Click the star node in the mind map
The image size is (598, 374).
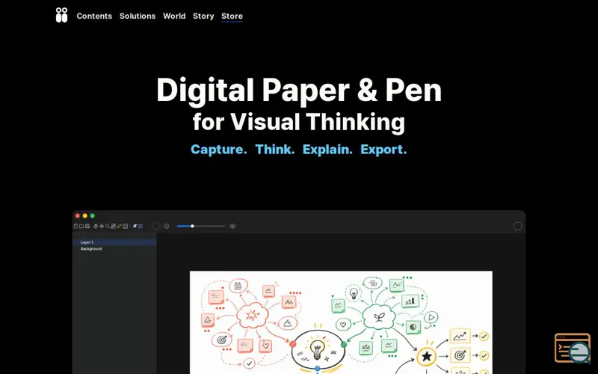coord(426,357)
